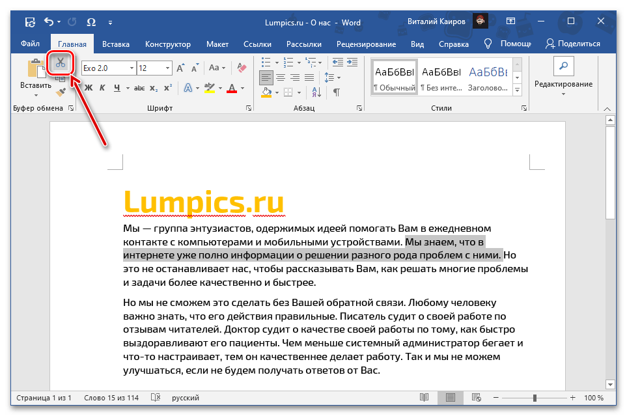Click the русский language indicator in status bar
The image size is (627, 416).
tap(186, 398)
